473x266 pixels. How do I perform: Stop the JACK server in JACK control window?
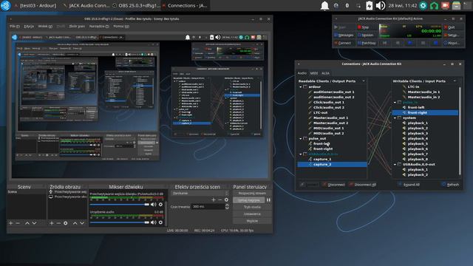(x=367, y=27)
